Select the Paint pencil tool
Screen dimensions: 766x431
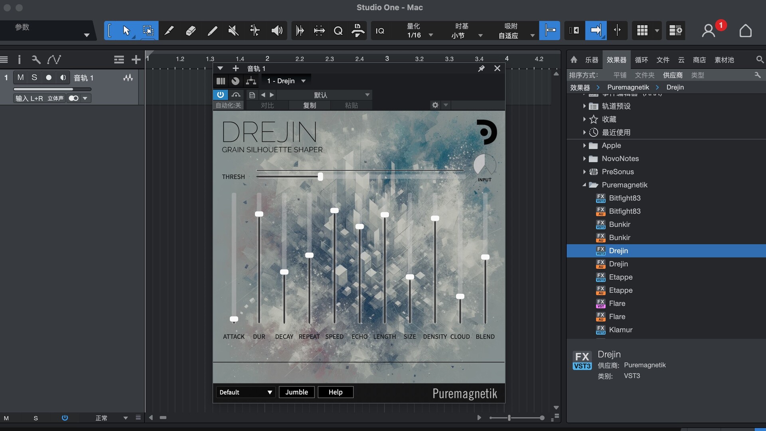coord(212,31)
